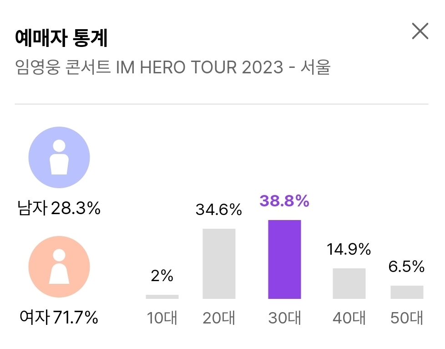445x349 pixels.
Task: Click the 30대 bar as chart value indicator
Action: (285, 260)
